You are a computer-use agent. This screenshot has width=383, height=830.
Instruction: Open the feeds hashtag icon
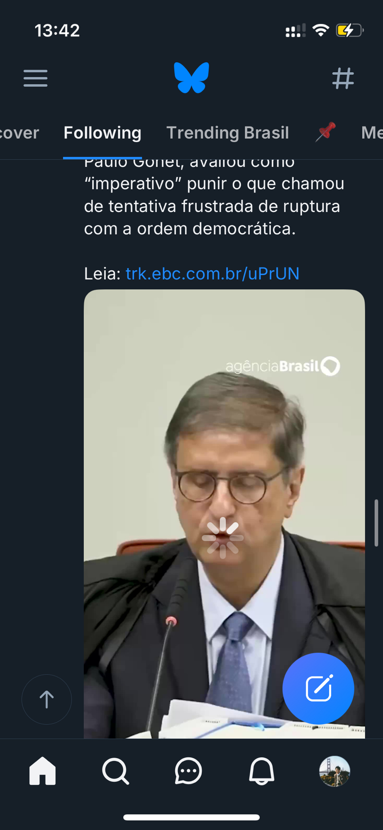coord(343,78)
